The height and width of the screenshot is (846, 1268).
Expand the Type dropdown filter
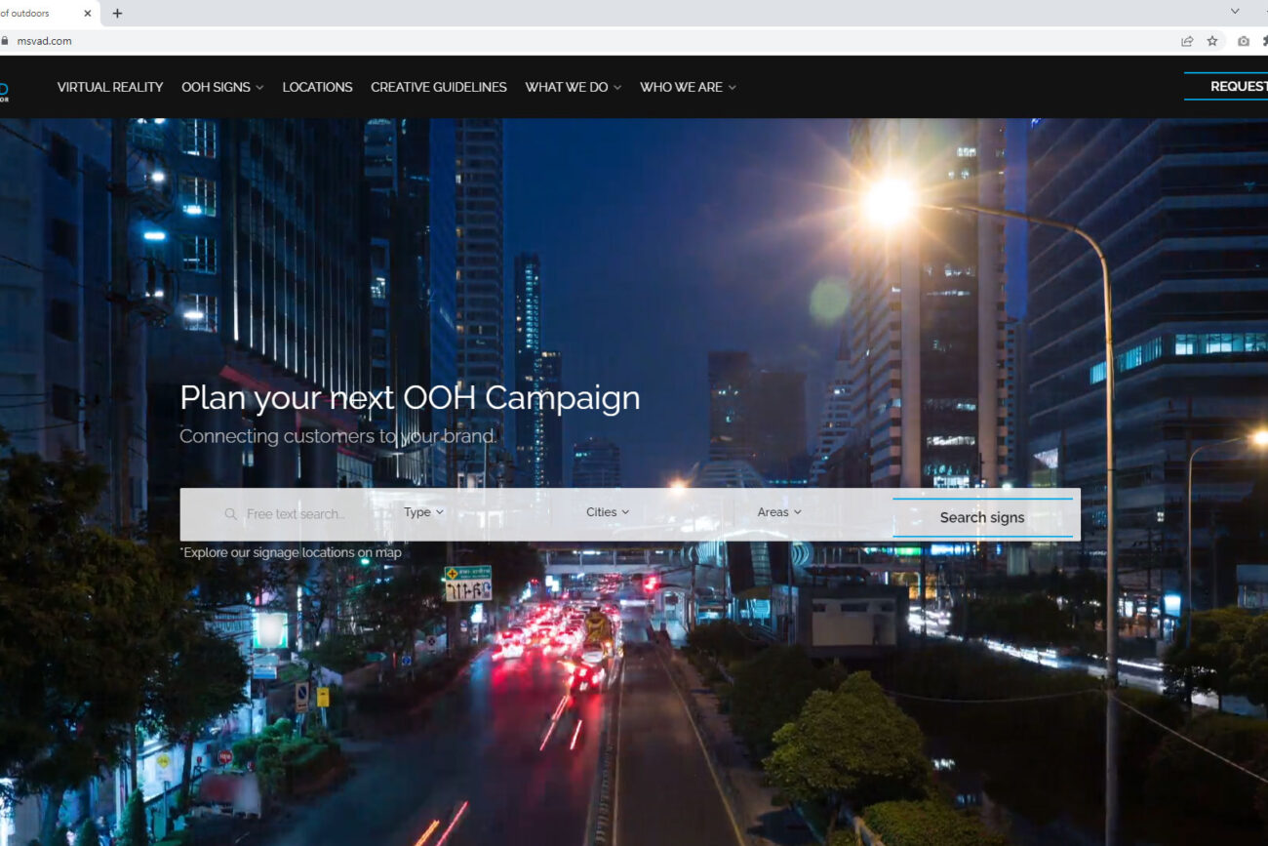point(423,512)
